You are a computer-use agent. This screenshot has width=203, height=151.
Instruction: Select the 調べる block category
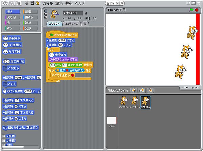pyautogui.click(x=30, y=17)
